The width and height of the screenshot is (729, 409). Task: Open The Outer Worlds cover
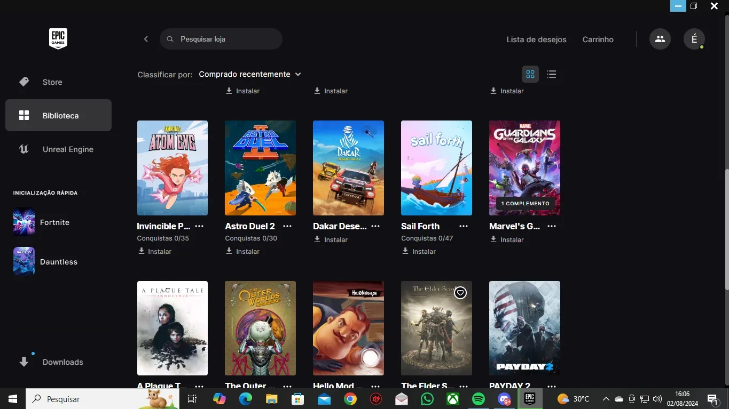click(x=261, y=328)
